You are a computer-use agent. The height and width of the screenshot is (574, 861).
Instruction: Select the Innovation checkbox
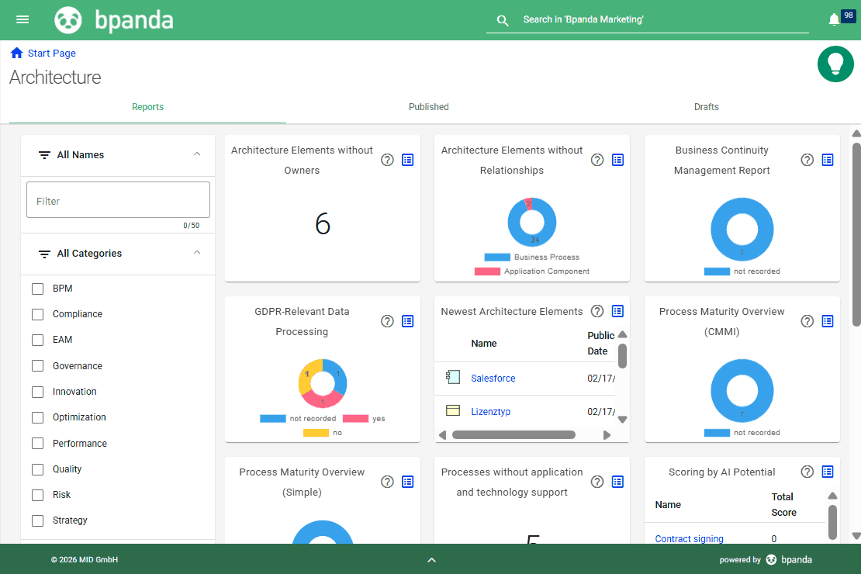coord(37,391)
